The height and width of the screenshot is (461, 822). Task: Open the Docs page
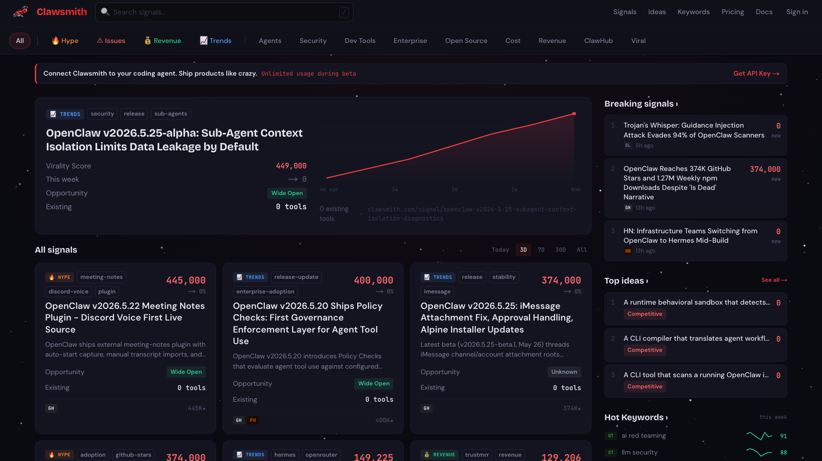[764, 12]
